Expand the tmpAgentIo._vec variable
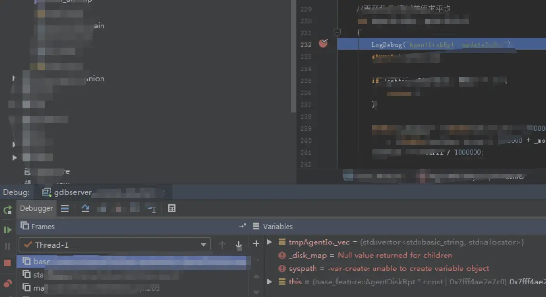This screenshot has height=297, width=546. point(269,242)
